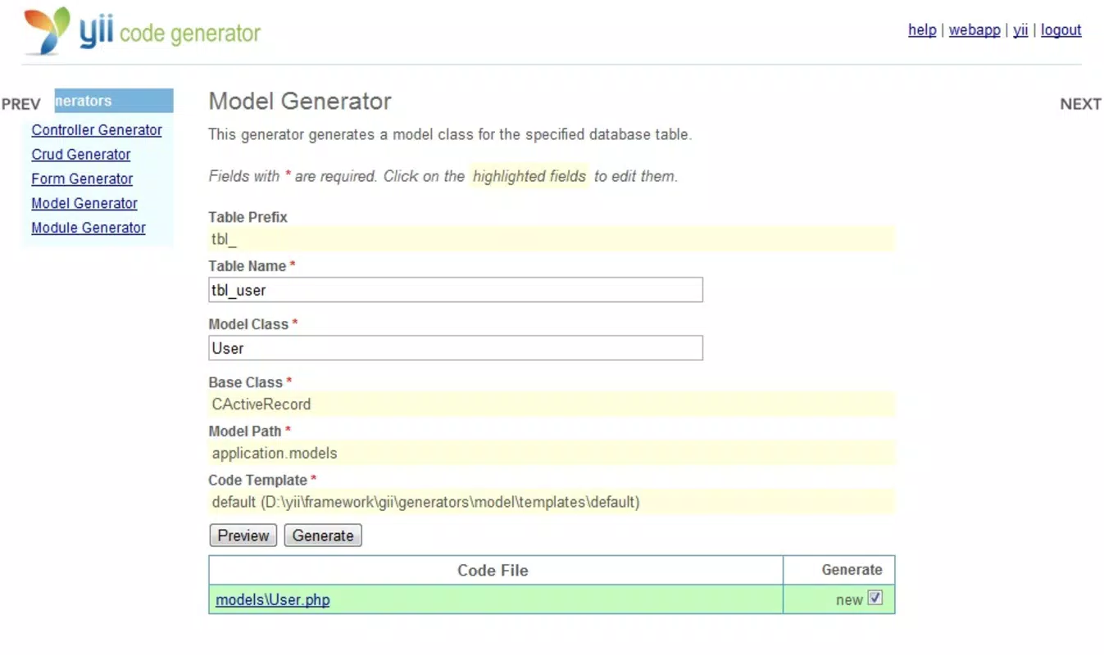Open the models\User.php code file link
The image size is (1104, 655).
(x=273, y=600)
